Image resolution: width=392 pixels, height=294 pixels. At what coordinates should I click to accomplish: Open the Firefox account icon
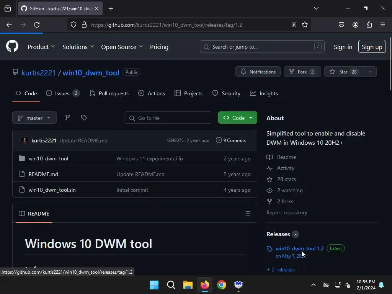tap(355, 24)
